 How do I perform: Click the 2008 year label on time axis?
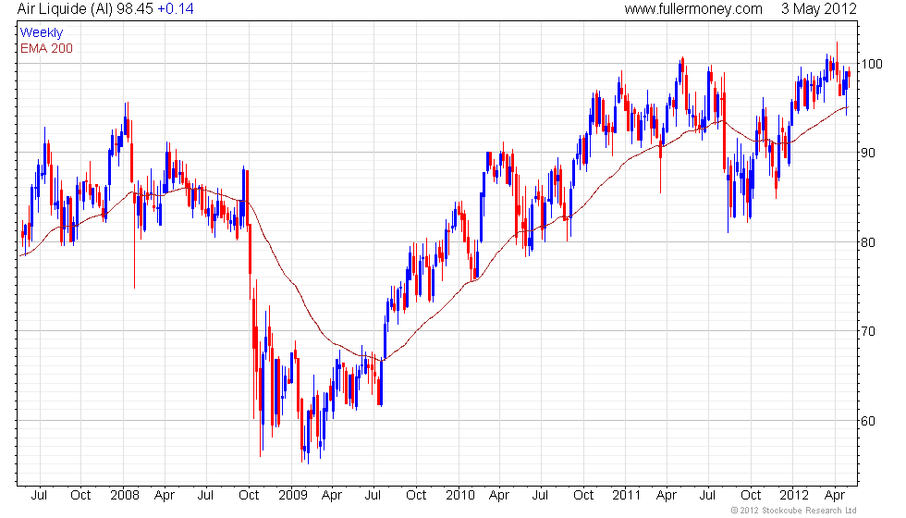click(125, 496)
